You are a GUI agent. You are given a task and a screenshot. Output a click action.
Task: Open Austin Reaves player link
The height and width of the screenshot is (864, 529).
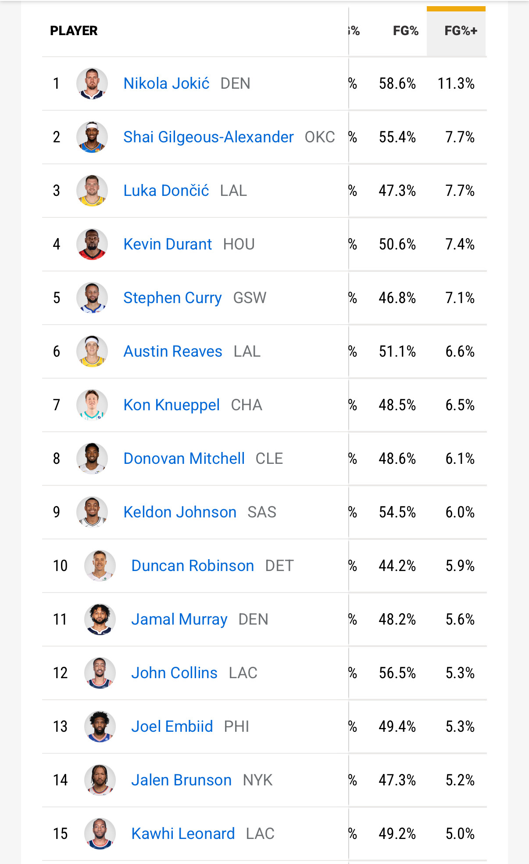(x=173, y=351)
